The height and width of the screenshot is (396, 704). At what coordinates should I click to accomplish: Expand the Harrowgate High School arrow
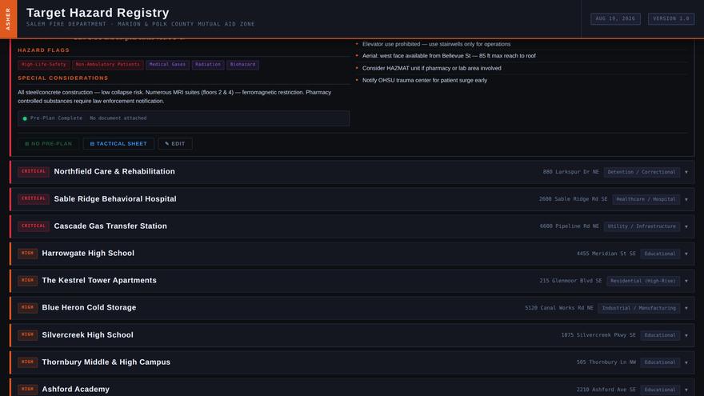[x=686, y=254]
